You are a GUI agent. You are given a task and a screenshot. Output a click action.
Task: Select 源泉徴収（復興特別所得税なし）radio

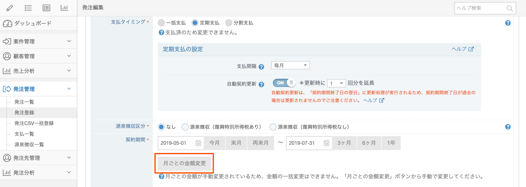273,127
